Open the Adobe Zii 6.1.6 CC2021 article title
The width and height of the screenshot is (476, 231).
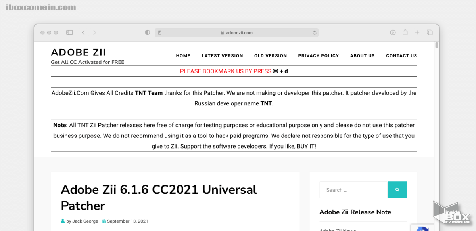tap(159, 197)
